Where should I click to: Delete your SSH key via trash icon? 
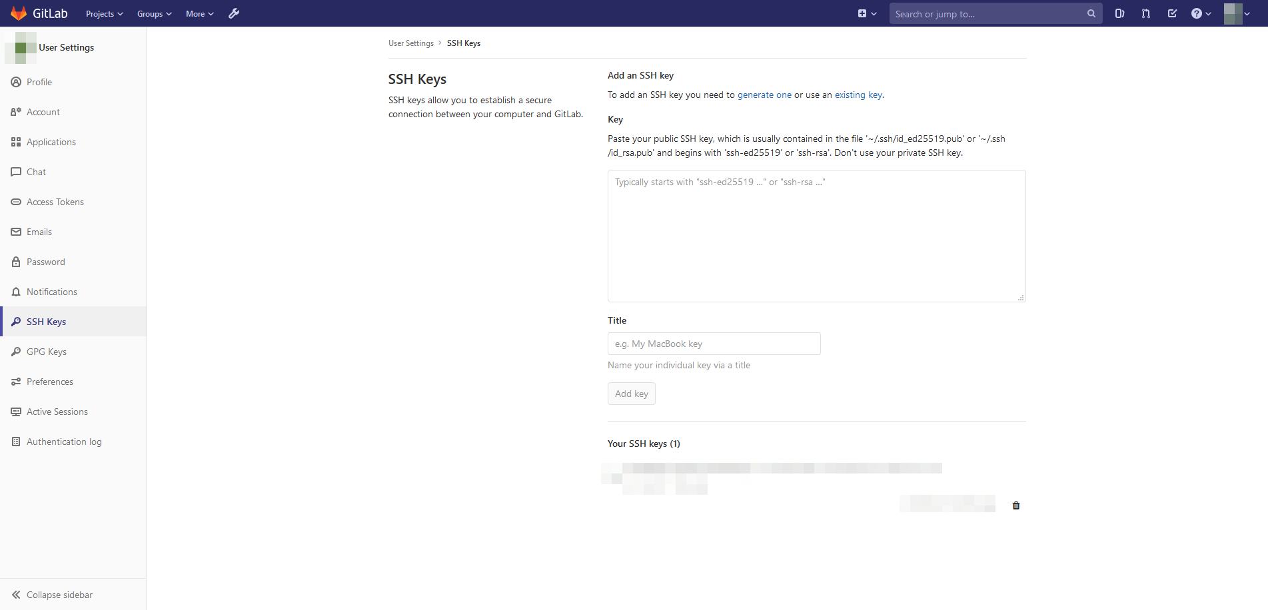tap(1015, 505)
